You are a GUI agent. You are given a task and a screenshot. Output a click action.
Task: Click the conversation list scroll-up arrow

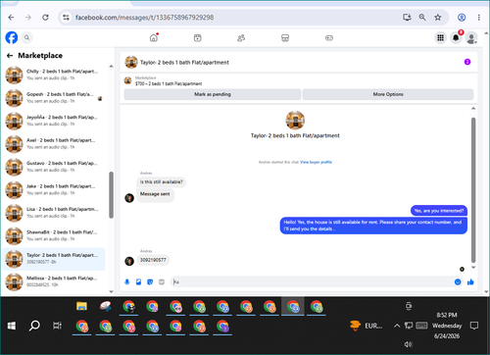tap(111, 67)
